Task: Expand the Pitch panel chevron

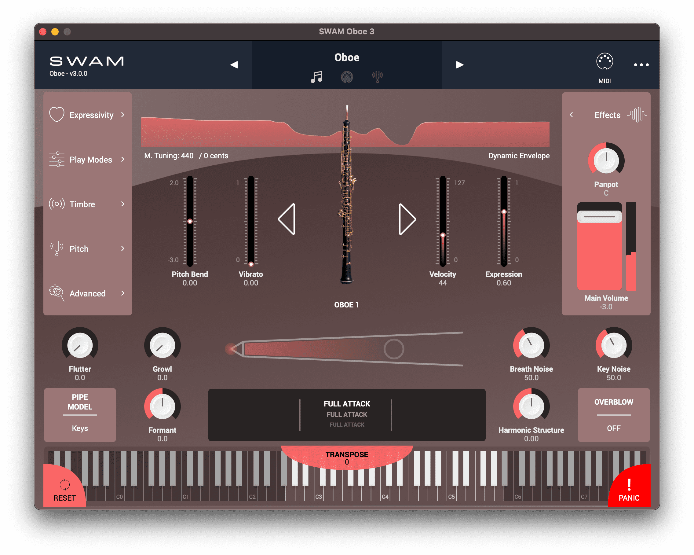Action: click(x=122, y=248)
